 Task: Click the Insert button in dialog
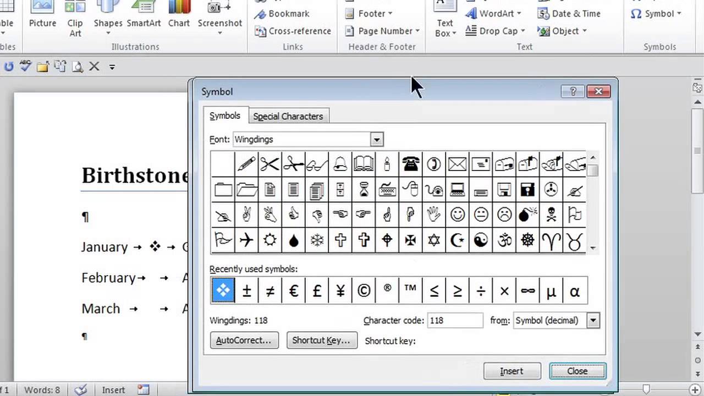pos(512,371)
